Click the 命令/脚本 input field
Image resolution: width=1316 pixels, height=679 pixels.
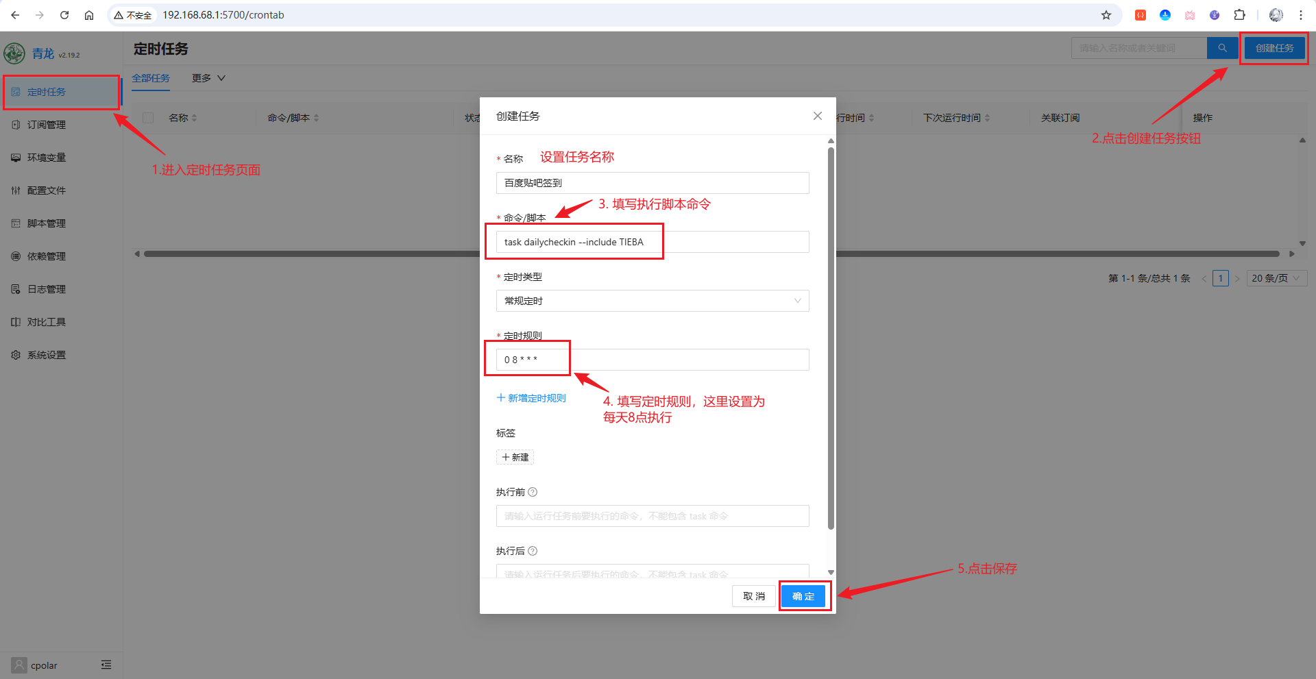click(x=652, y=242)
